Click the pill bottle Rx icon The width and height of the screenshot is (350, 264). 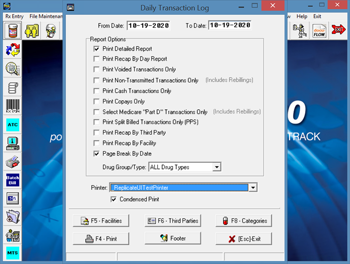(x=13, y=31)
